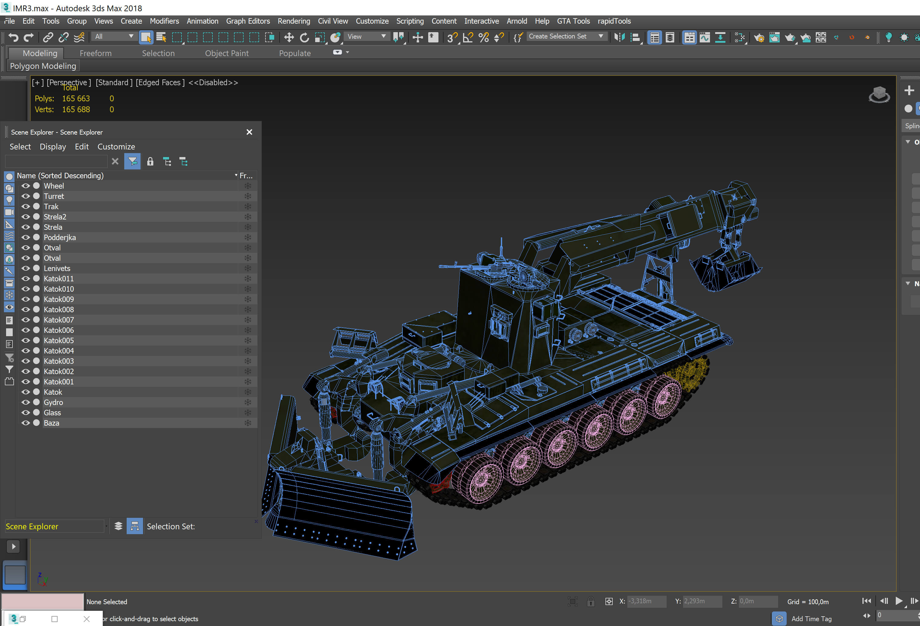Screen dimensions: 920x626
Task: Open Scene Explorer Display menu
Action: (x=53, y=146)
